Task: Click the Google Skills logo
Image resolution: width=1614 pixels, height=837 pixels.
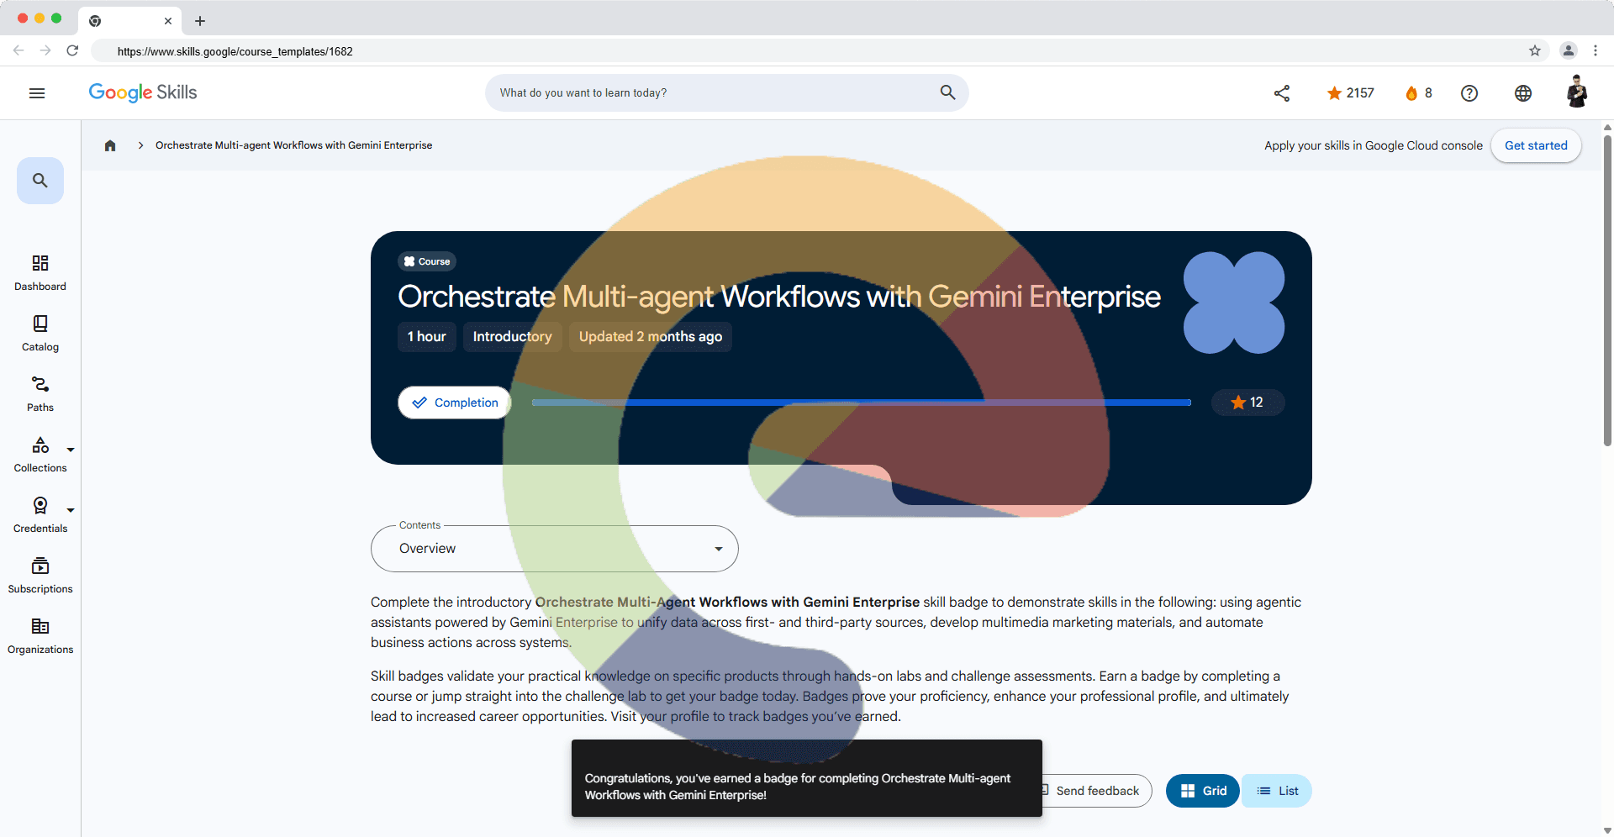Action: [143, 92]
